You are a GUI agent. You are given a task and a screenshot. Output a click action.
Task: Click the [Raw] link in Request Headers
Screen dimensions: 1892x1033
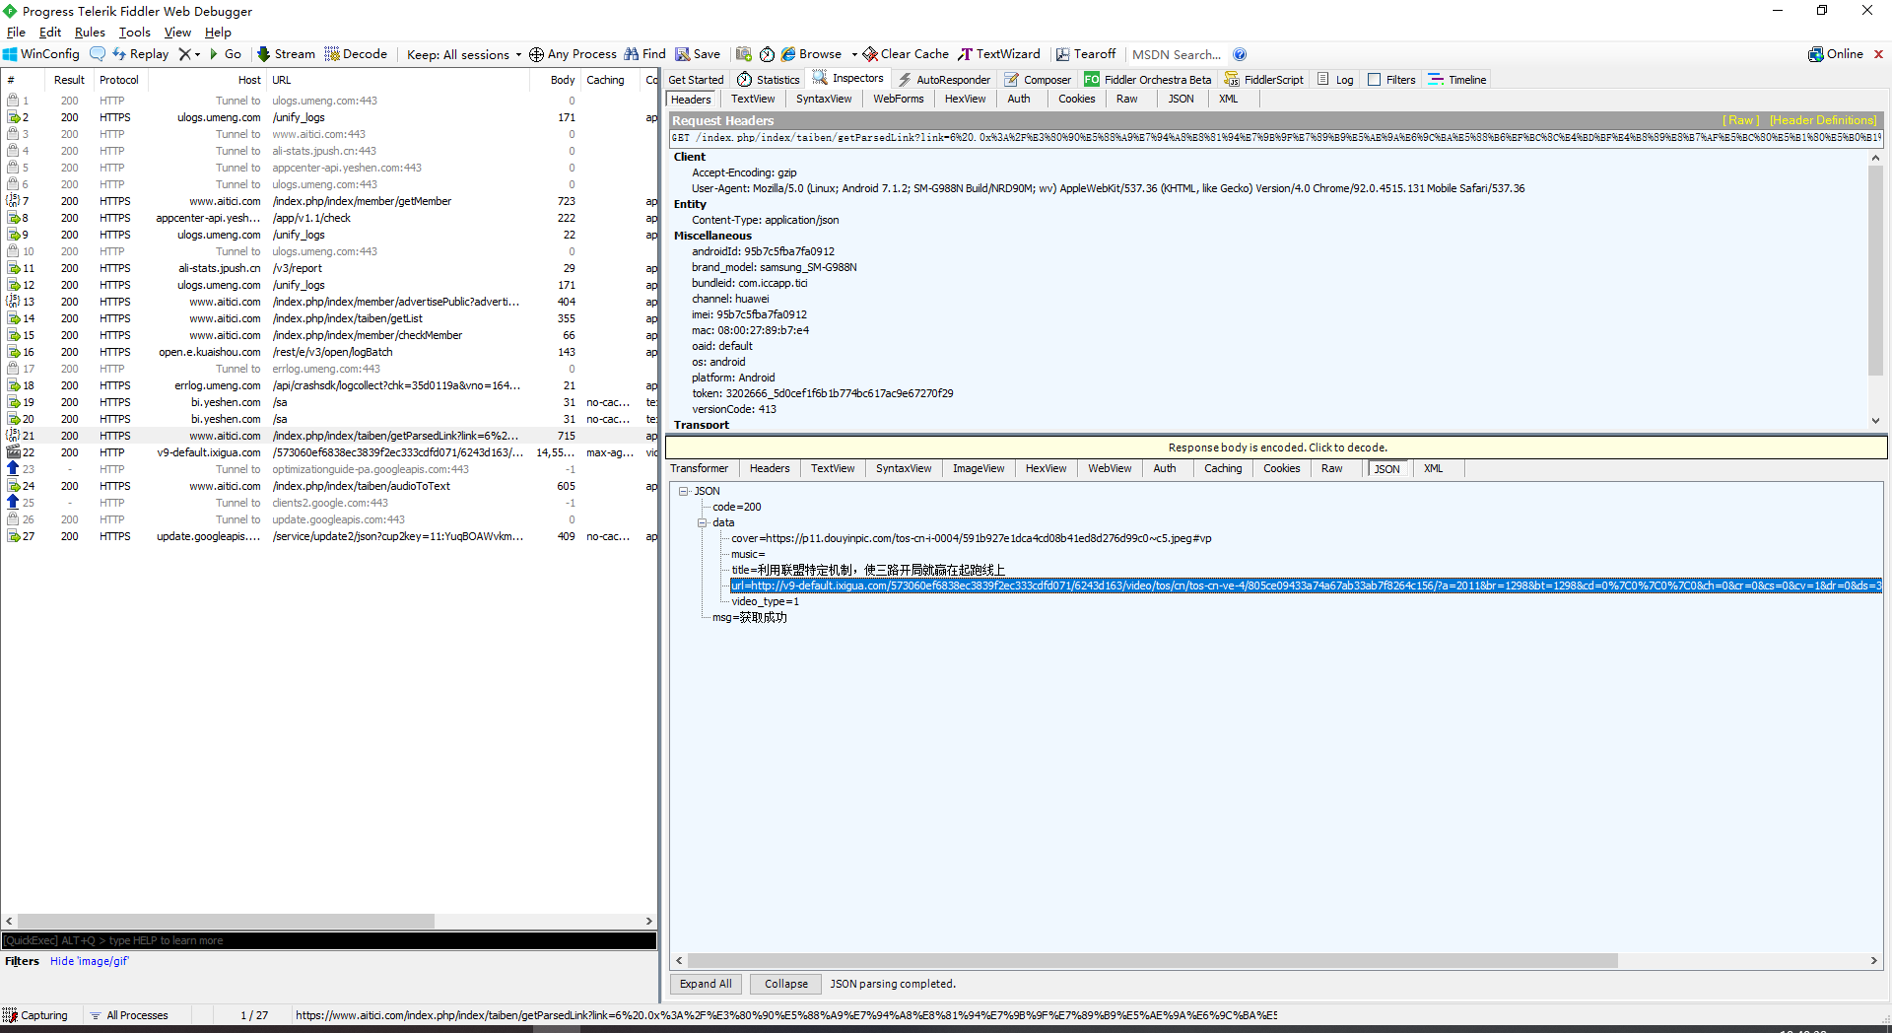coord(1740,120)
